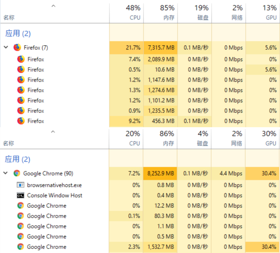Click the 7.2% CPU cell for Chrome
The height and width of the screenshot is (253, 280).
[x=126, y=173]
